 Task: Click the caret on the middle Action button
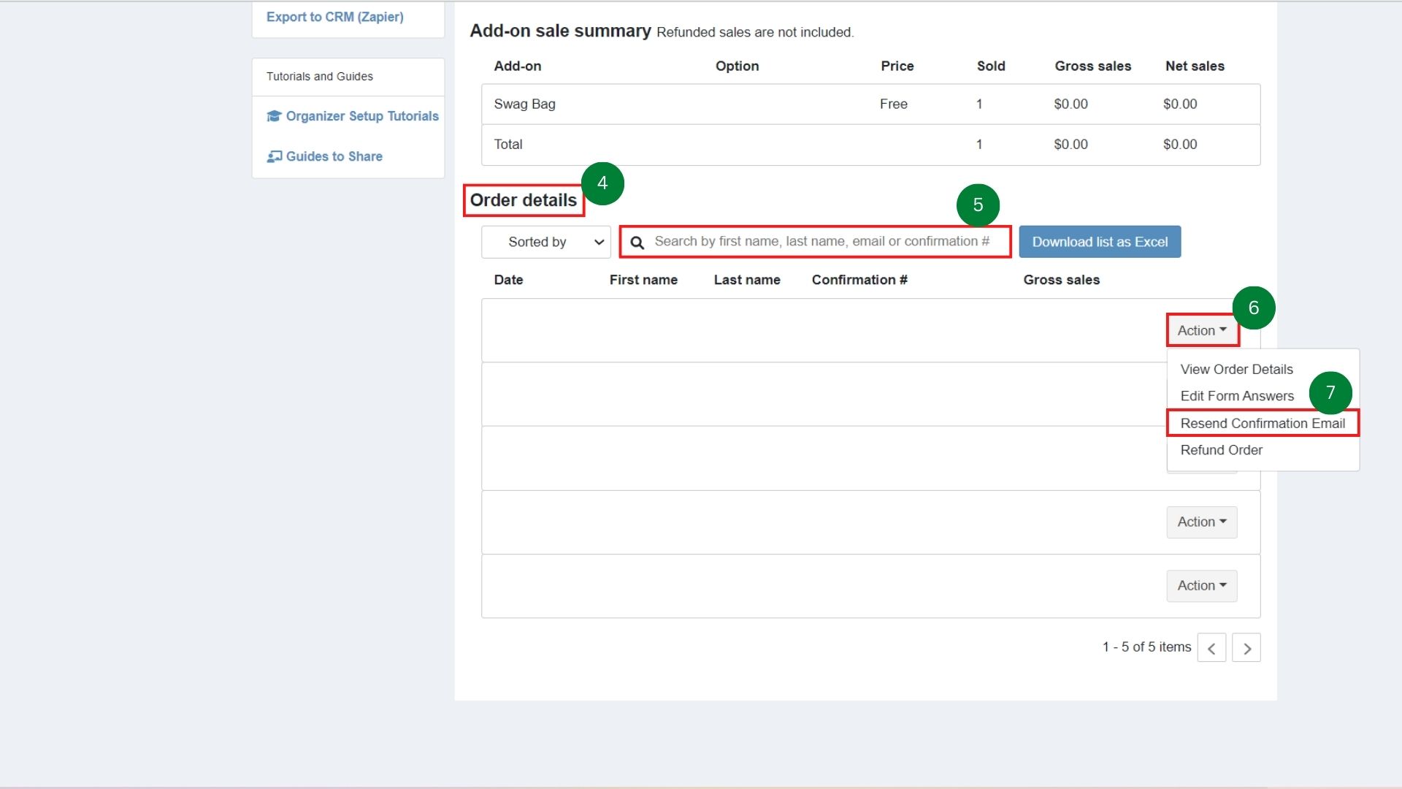pos(1222,522)
